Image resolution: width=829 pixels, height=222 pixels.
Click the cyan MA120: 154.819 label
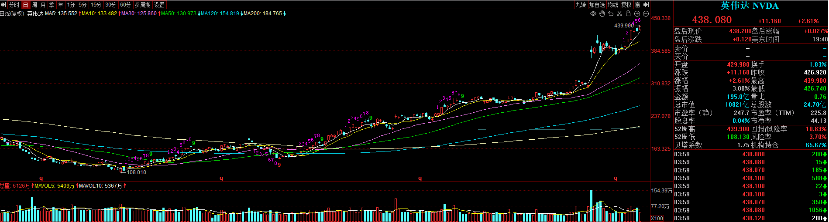point(220,13)
